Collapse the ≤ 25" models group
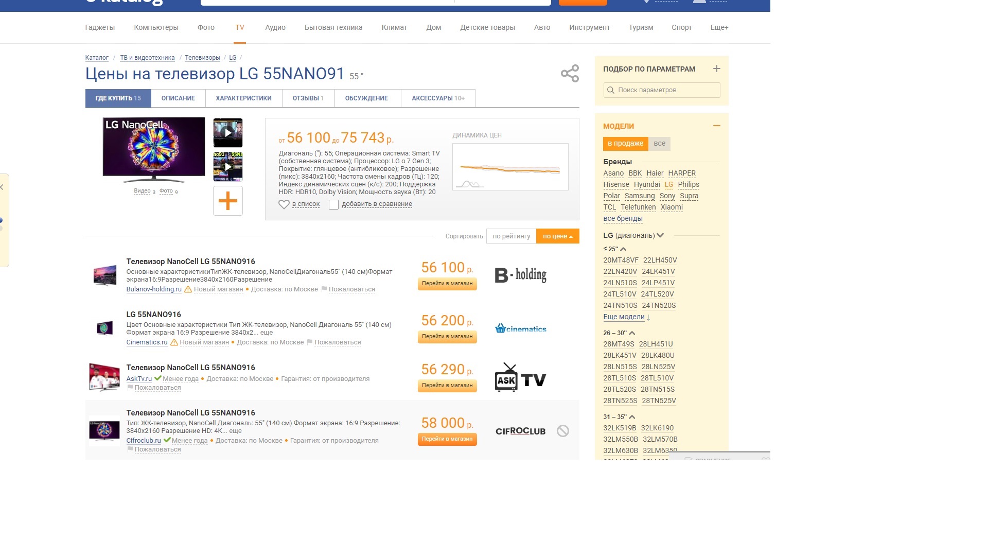The image size is (988, 556). tap(623, 249)
